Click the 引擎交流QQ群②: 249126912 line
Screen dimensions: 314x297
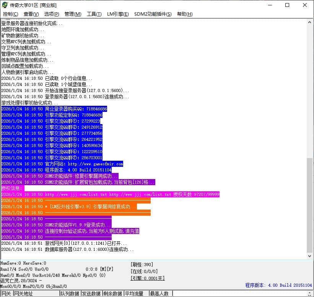[52, 128]
